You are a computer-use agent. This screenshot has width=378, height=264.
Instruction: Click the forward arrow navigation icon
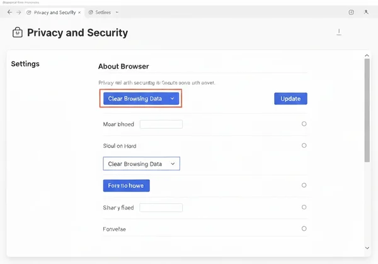(18, 12)
